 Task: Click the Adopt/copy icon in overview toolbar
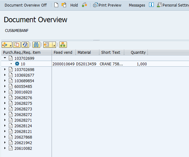[17, 45]
